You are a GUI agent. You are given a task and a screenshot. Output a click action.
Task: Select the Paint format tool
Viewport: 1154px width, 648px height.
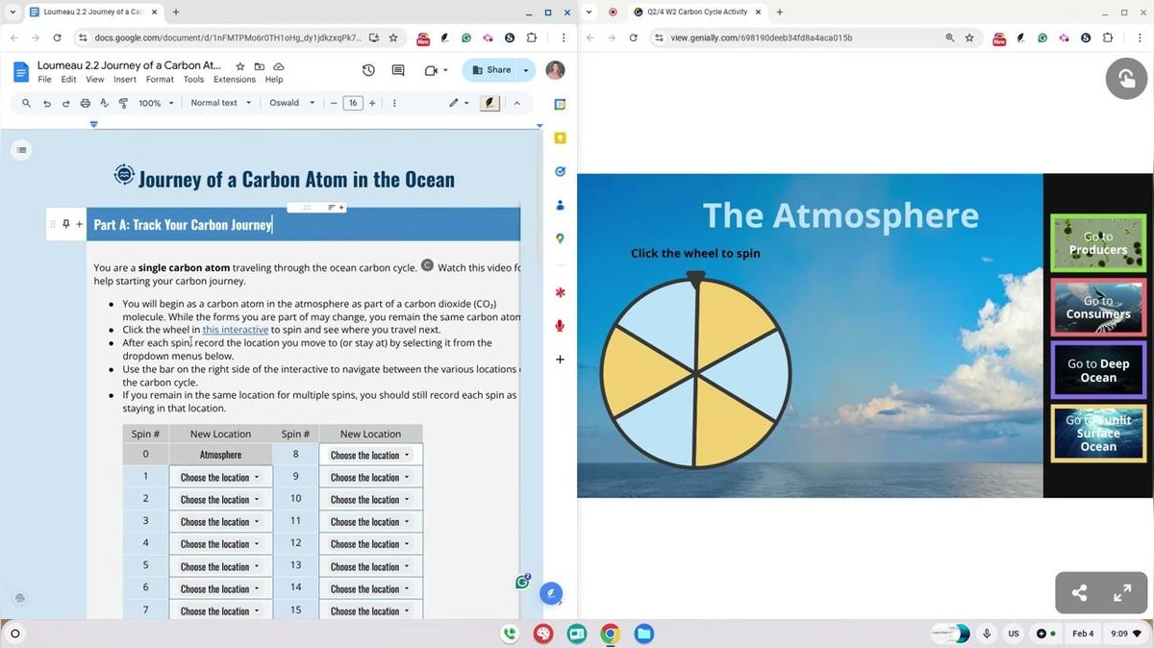(123, 103)
